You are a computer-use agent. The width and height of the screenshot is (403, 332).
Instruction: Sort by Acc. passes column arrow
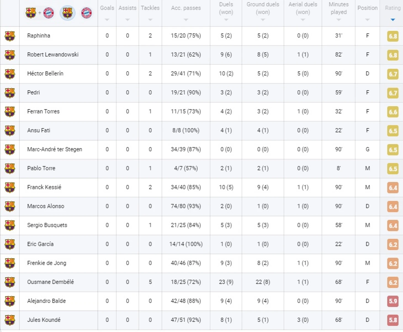point(186,20)
